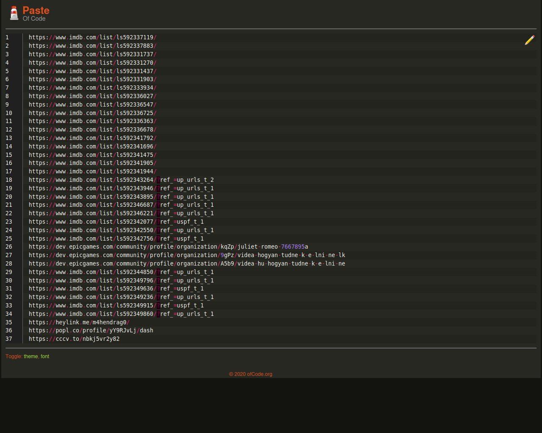This screenshot has width=542, height=433.
Task: Select line 1 URL ls592337119
Action: pos(93,37)
